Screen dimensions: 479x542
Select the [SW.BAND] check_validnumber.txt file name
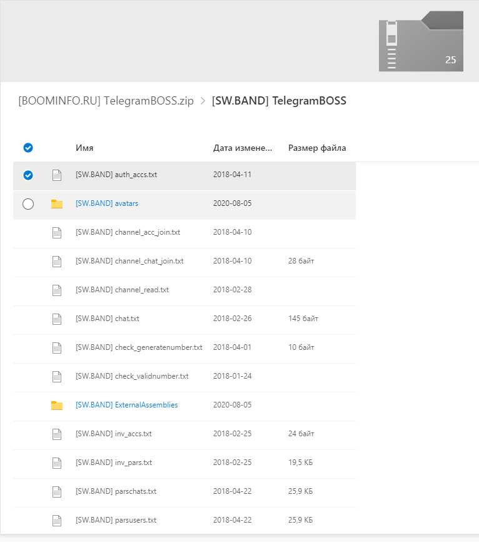[132, 376]
